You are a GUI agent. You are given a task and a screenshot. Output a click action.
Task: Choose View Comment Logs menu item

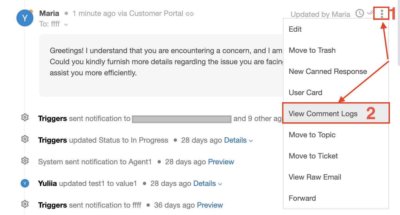(x=323, y=114)
